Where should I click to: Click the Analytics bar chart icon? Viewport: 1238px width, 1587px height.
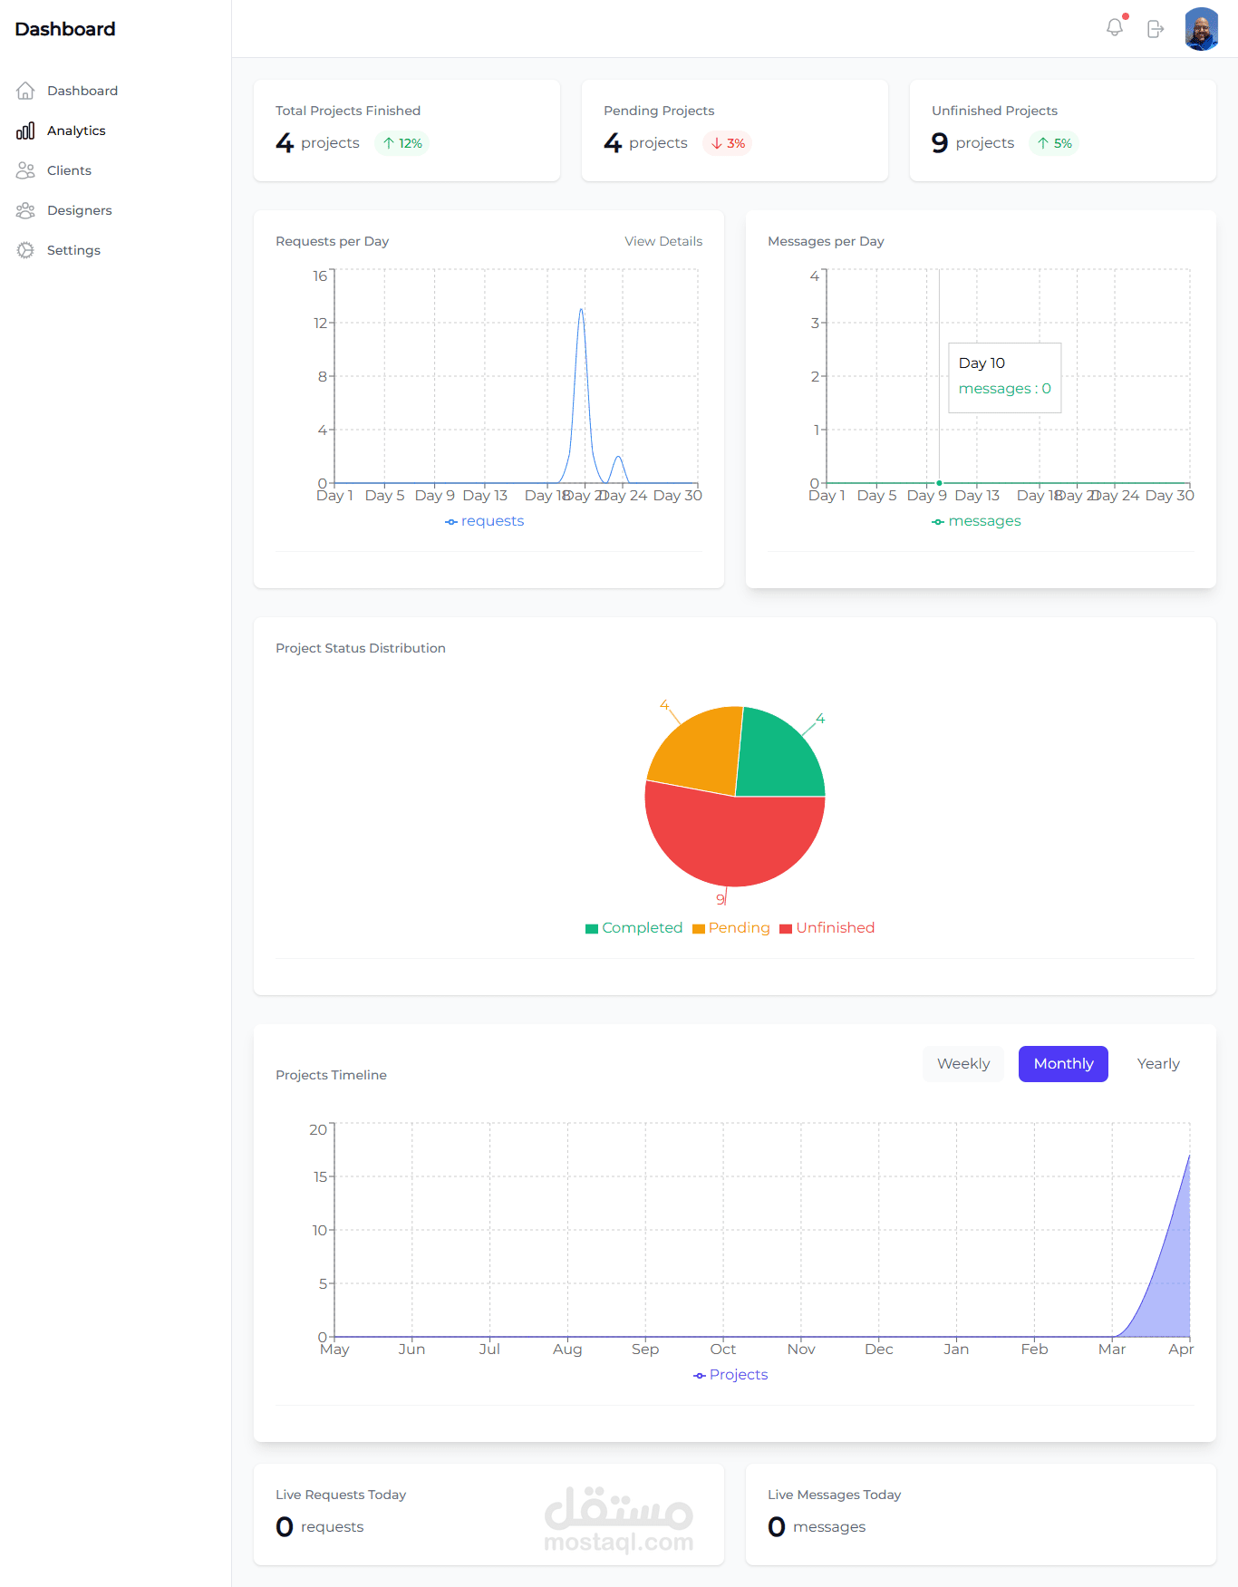25,131
